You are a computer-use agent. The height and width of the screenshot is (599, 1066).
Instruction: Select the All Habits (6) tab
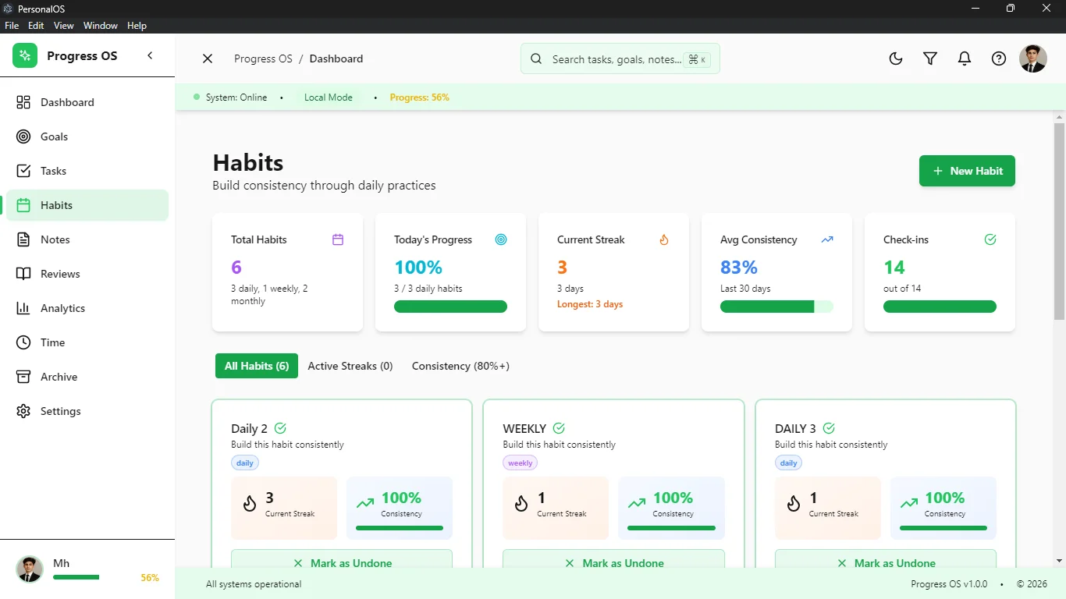point(257,366)
